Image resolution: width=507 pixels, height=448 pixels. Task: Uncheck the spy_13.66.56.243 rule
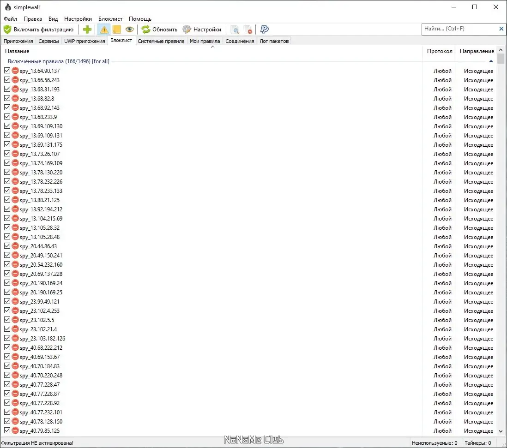tap(7, 79)
